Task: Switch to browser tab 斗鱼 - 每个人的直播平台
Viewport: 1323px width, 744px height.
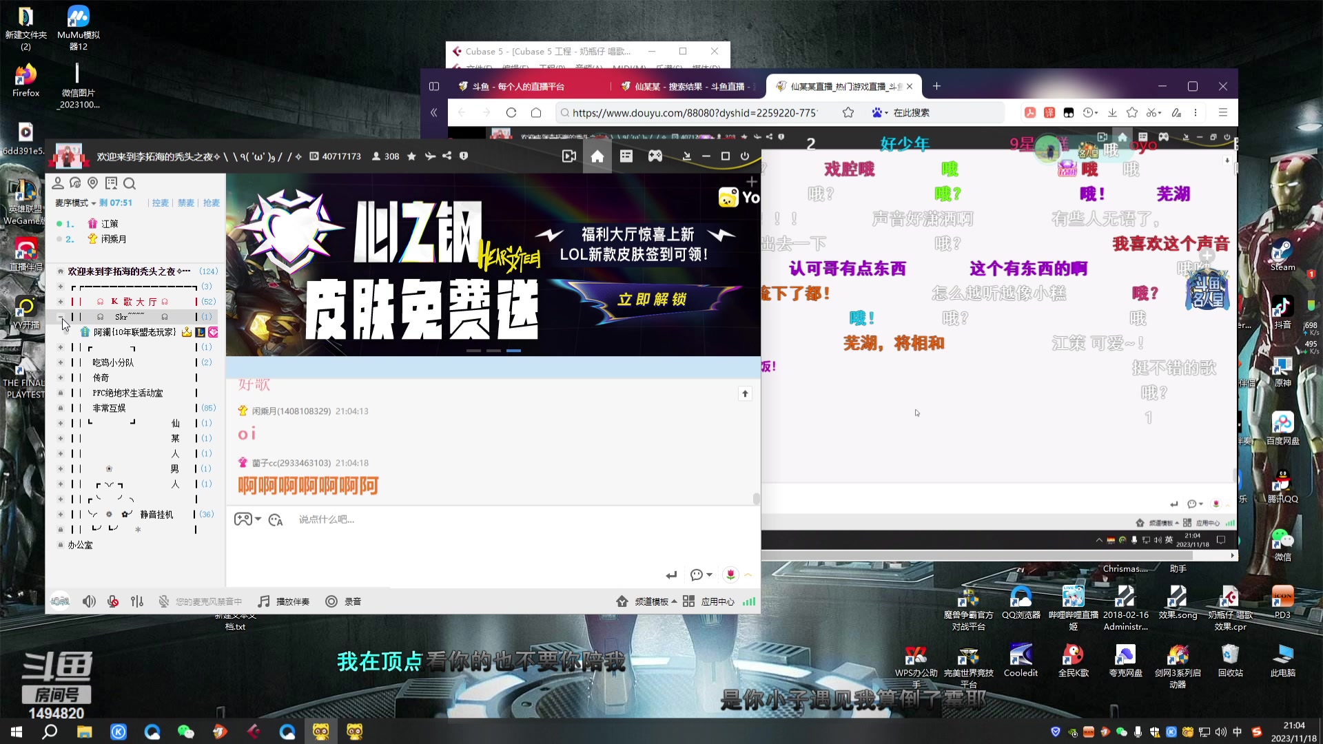Action: coord(518,86)
